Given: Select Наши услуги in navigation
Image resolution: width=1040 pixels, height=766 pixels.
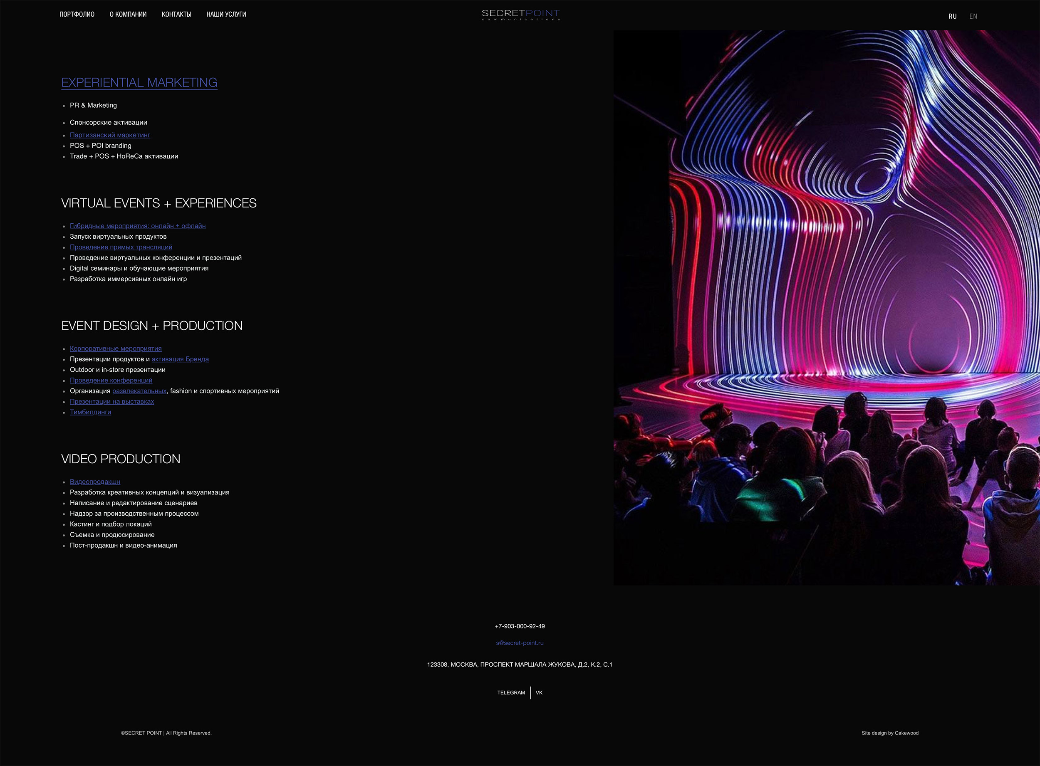Looking at the screenshot, I should [x=226, y=15].
